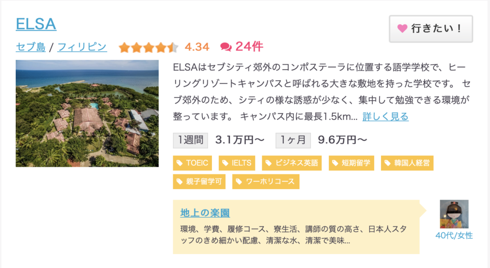This screenshot has height=268, width=490.
Task: Expand description with 詳しく見る
Action: click(386, 117)
